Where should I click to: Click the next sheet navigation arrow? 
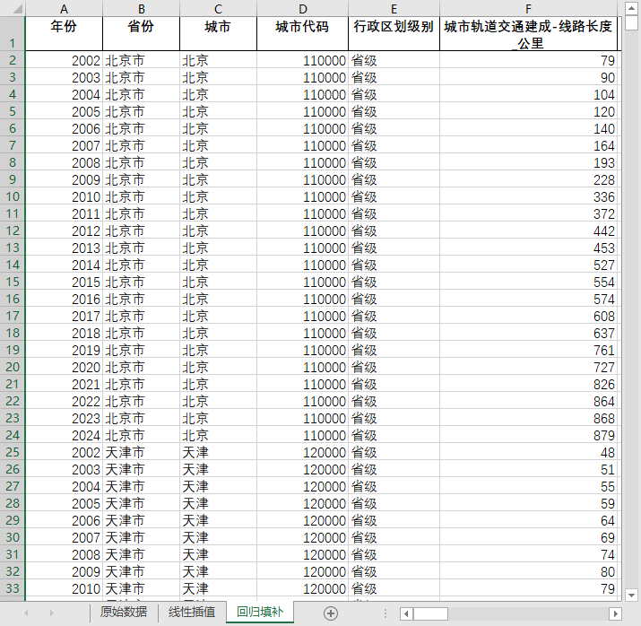[x=51, y=613]
